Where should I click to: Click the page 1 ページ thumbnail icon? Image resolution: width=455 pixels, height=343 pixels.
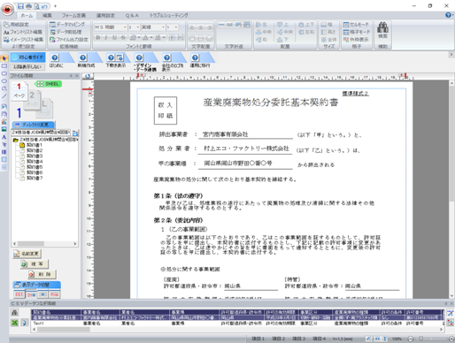19,91
